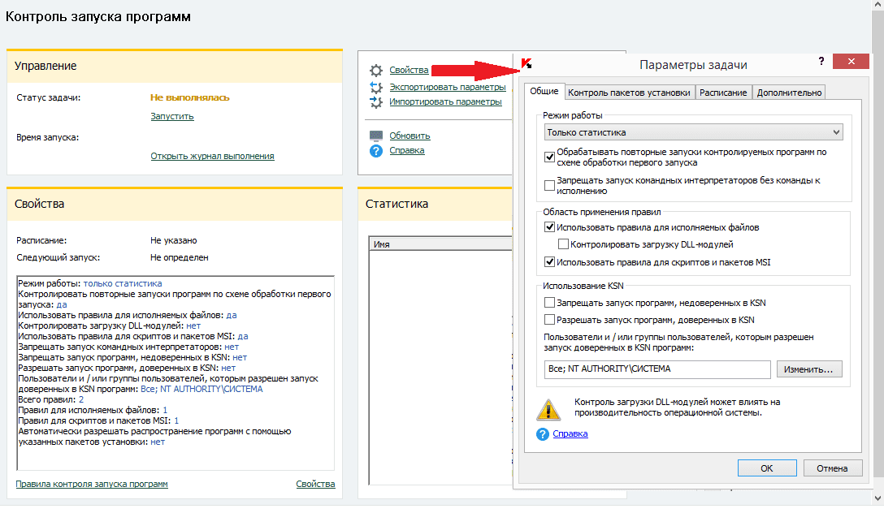Click the Kaspersky logo in the dialog title bar

526,63
